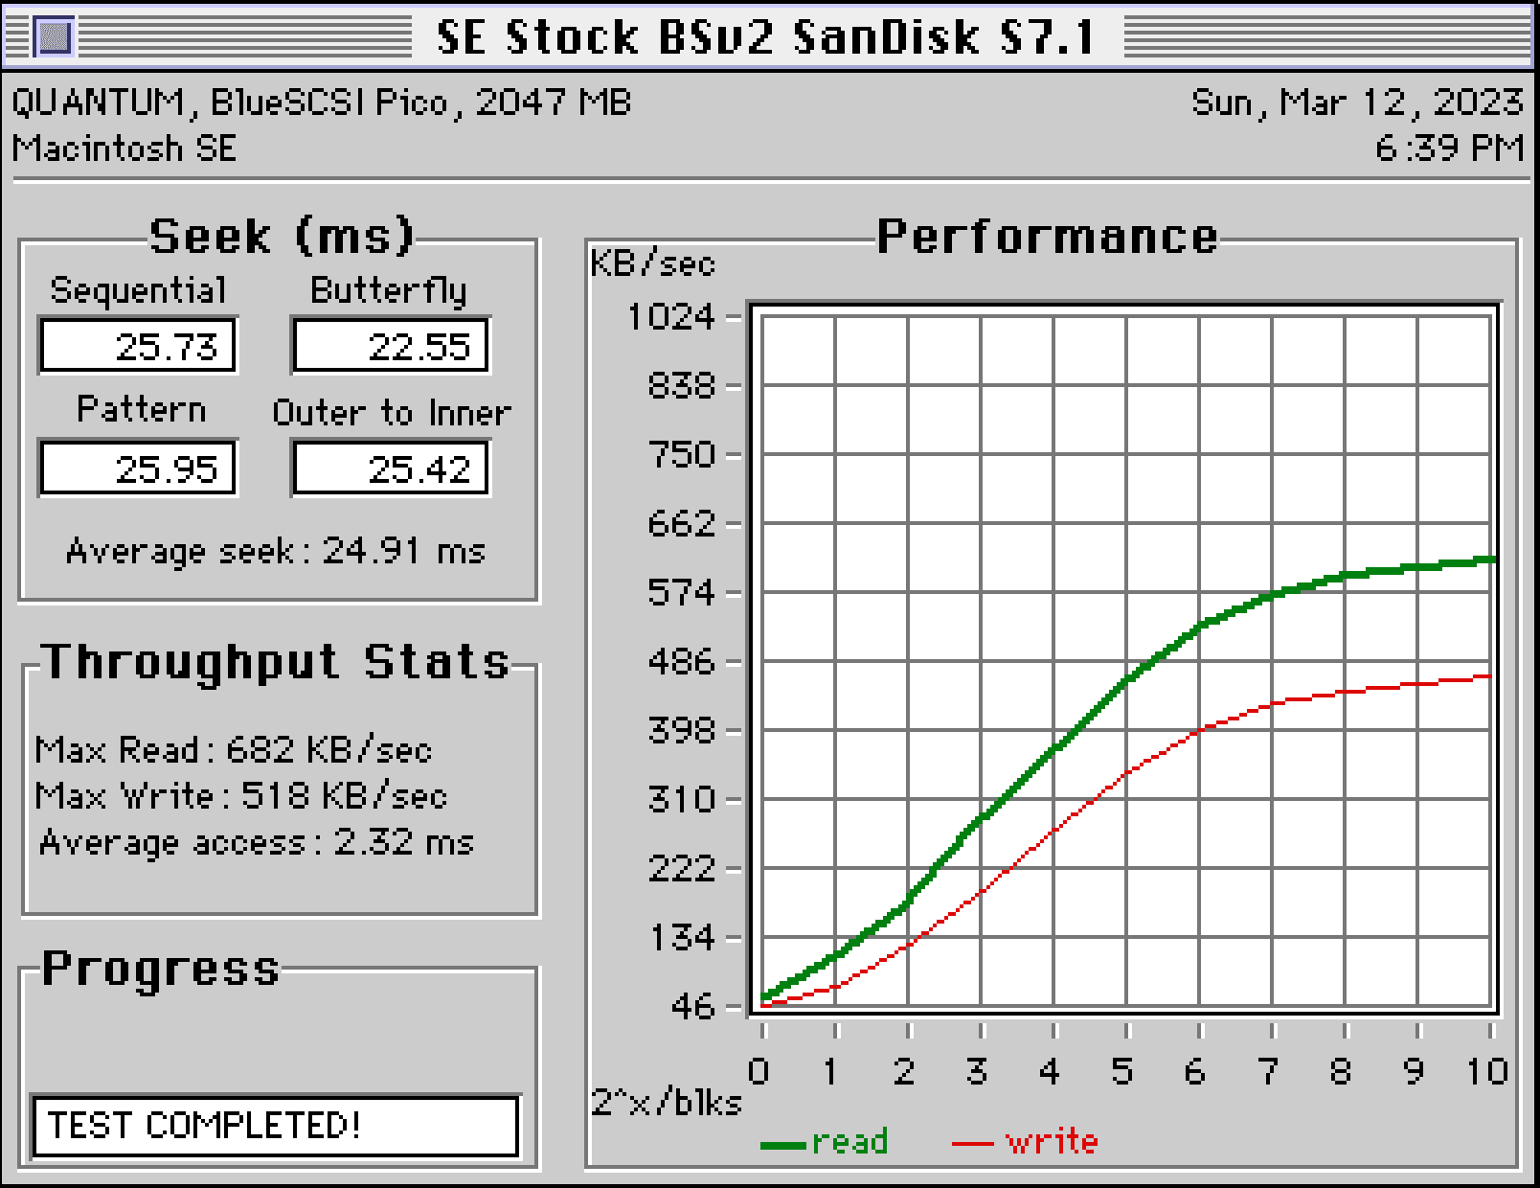Click the Performance graph heading
1540x1188 pixels.
[x=1047, y=237]
